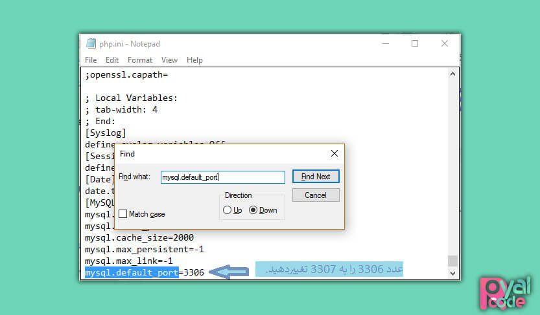This screenshot has height=315, width=540.
Task: Click the mysql.max_persistent=-1 line
Action: tap(145, 249)
